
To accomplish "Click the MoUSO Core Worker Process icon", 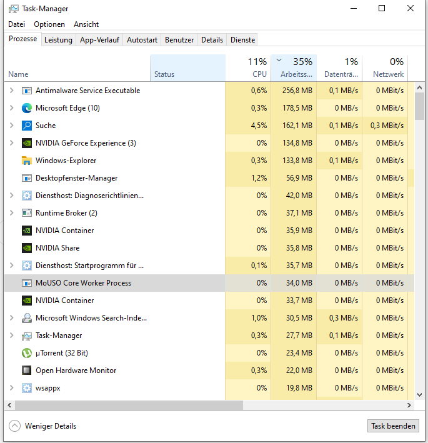I will click(27, 283).
